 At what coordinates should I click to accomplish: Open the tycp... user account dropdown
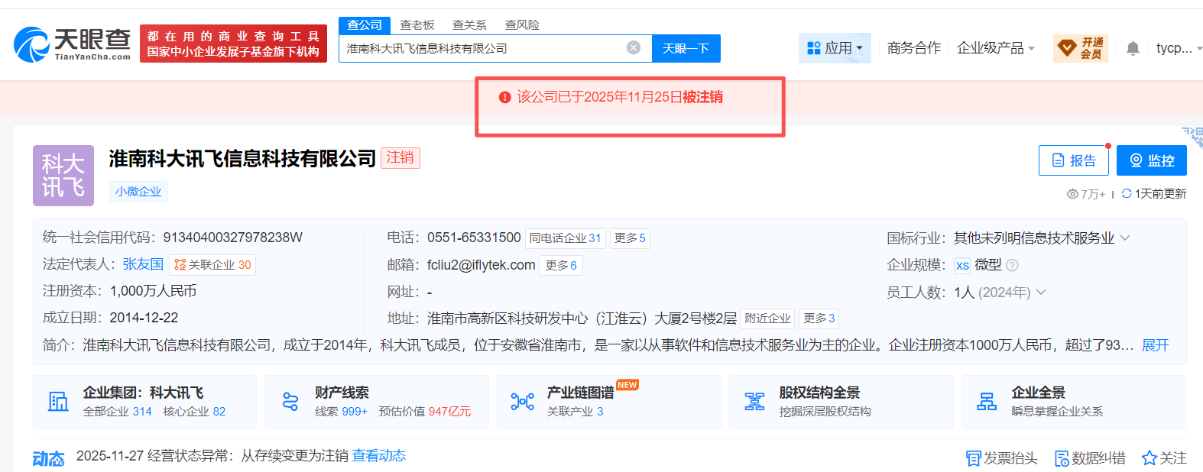click(x=1179, y=48)
